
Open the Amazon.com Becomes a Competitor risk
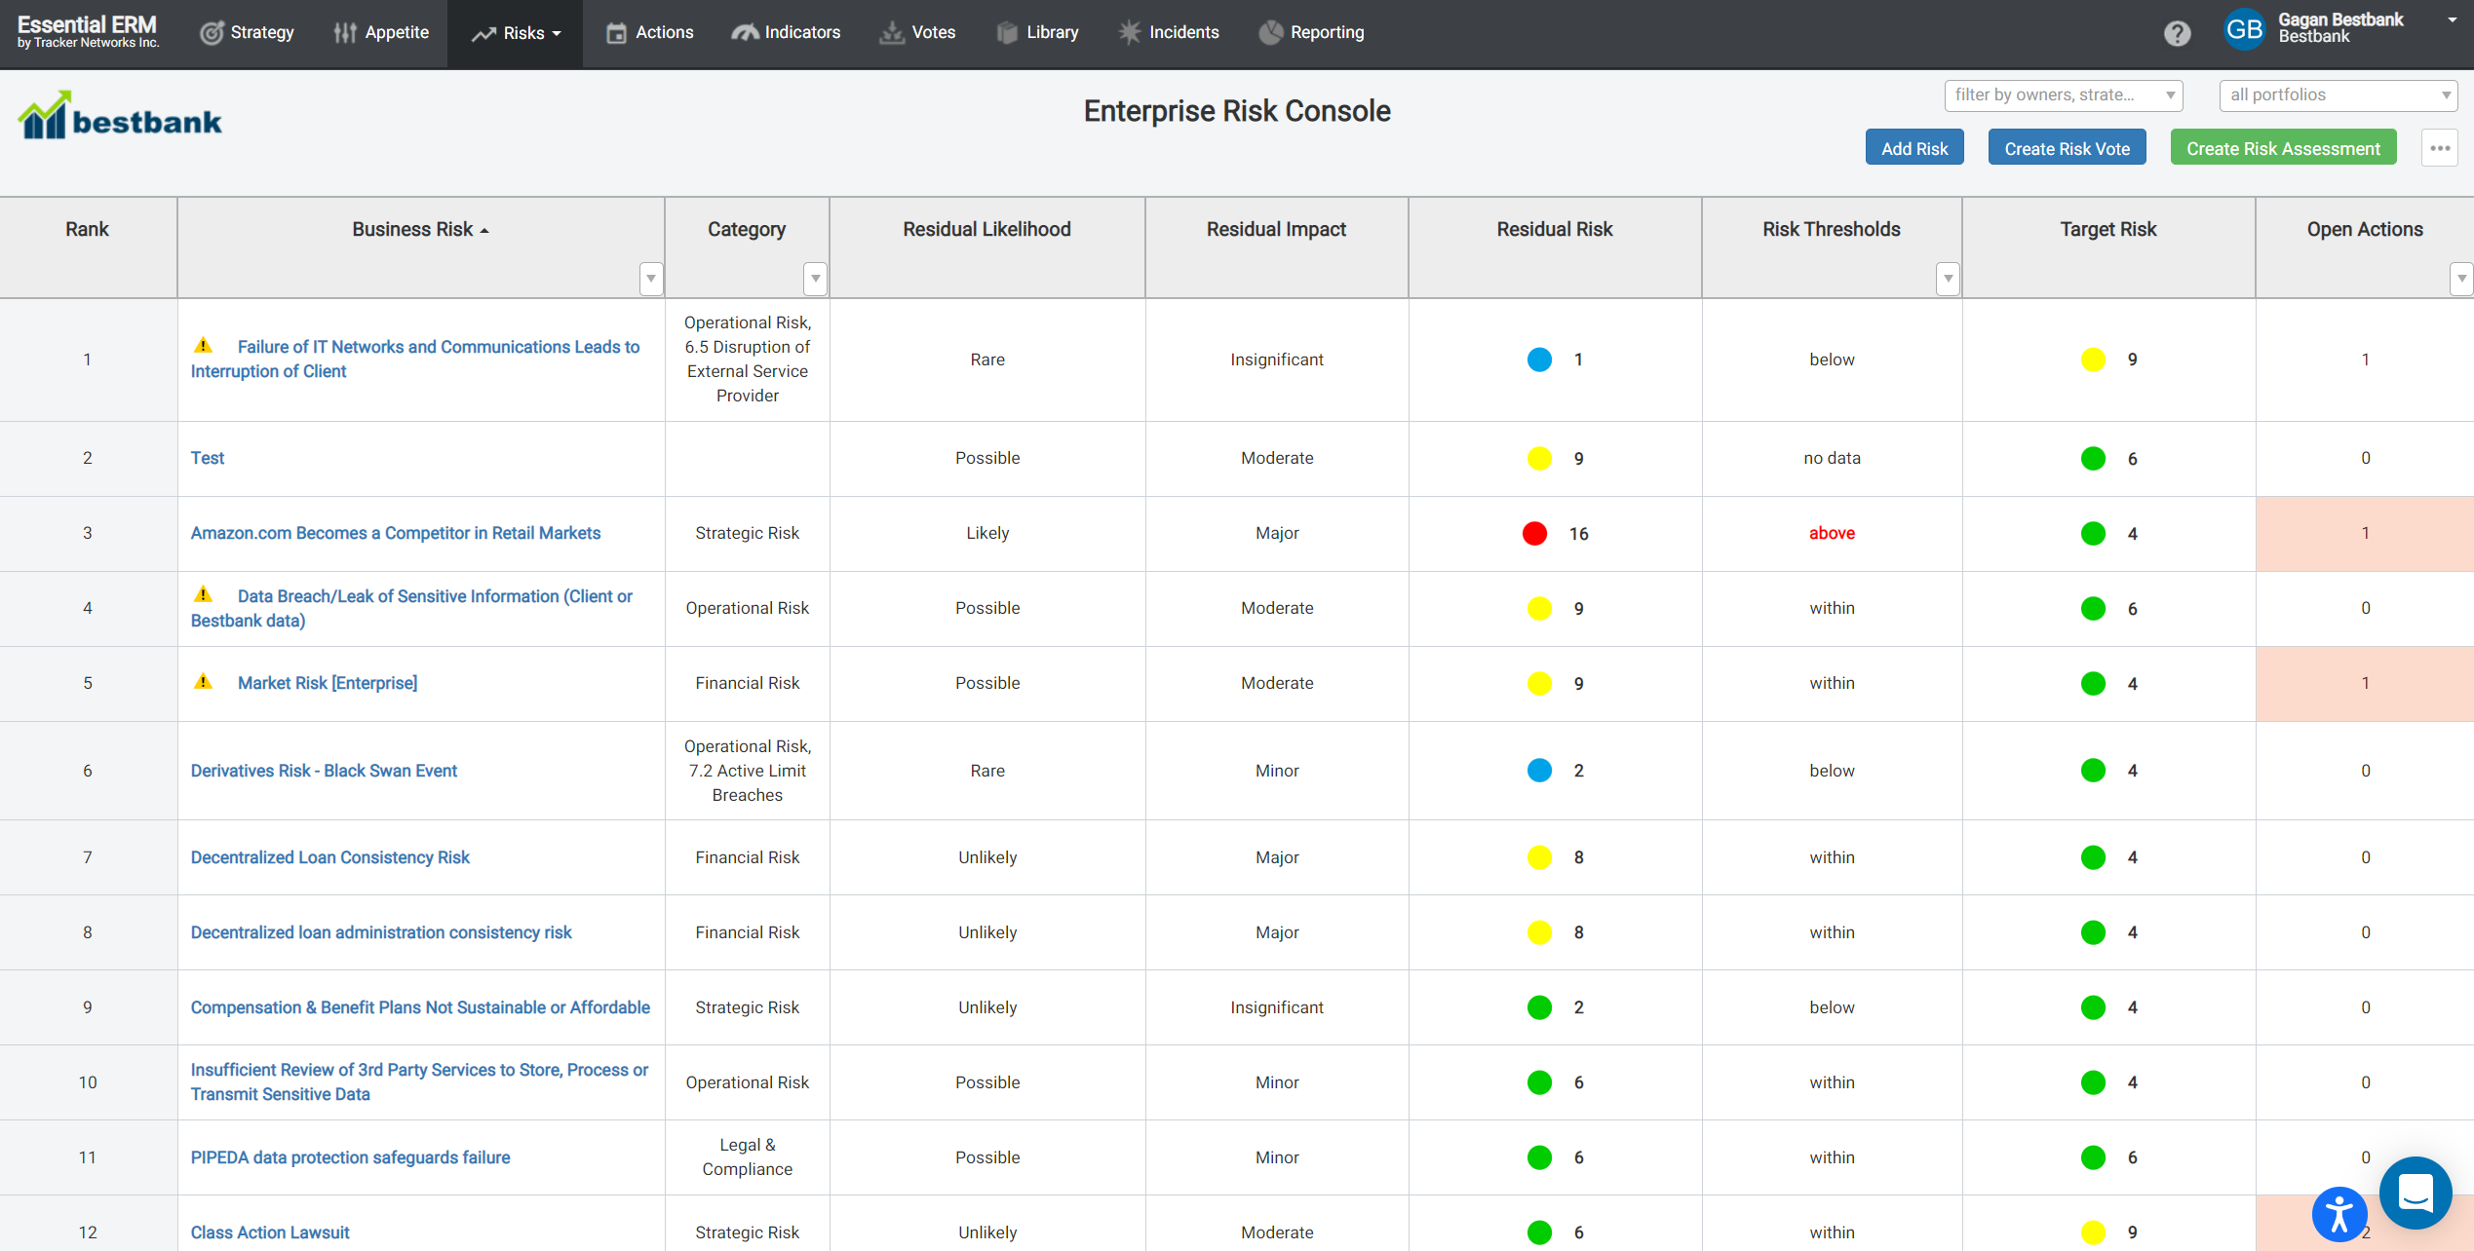coord(396,533)
